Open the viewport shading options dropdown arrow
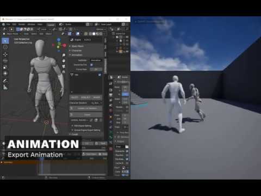Image resolution: width=261 pixels, height=196 pixels. pyautogui.click(x=104, y=34)
